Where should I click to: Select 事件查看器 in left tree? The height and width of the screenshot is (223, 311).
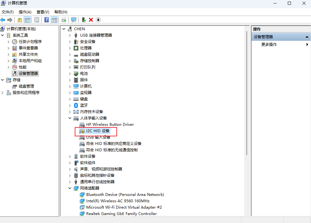[28, 48]
